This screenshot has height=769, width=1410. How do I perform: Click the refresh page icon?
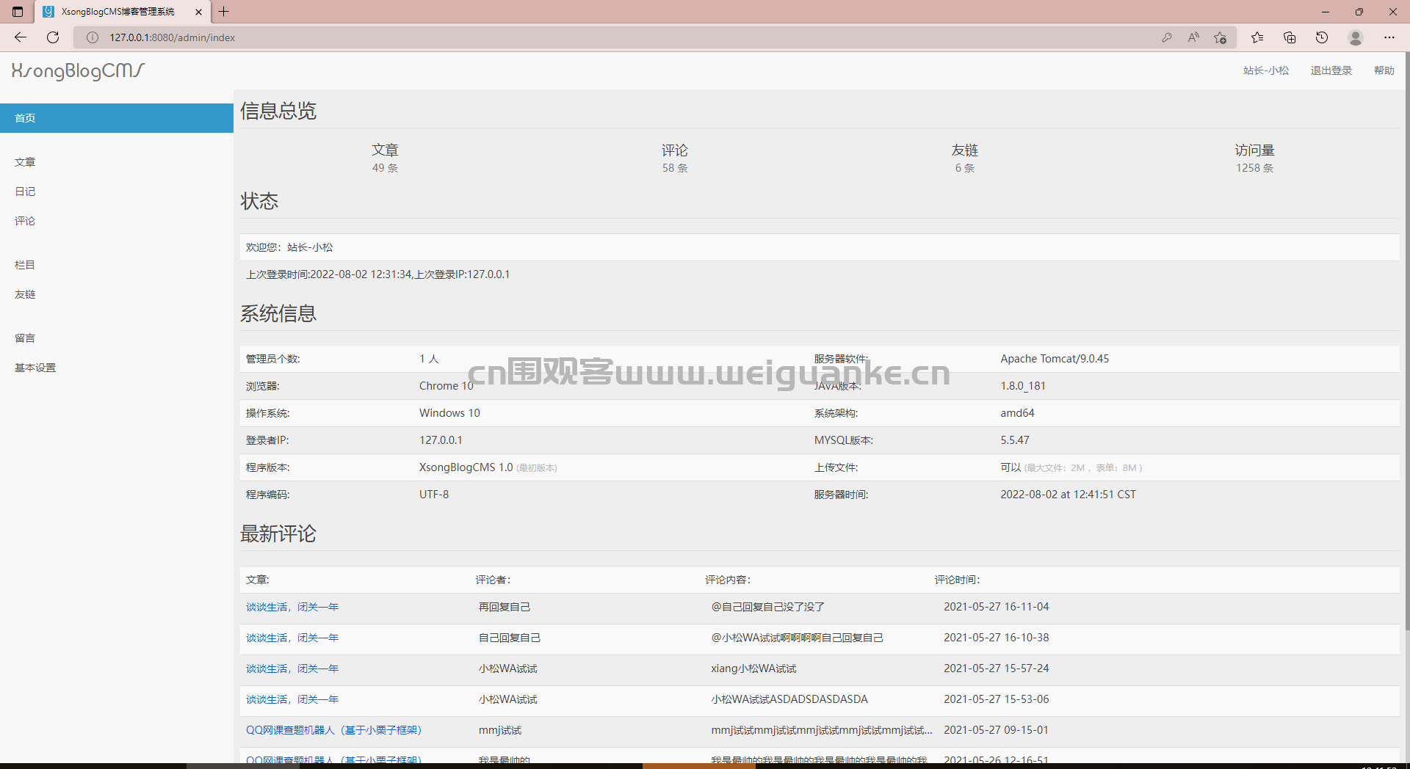53,37
